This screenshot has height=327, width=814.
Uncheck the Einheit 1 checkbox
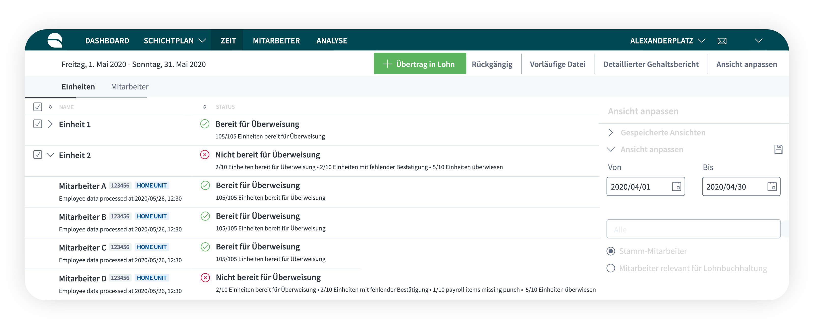click(x=38, y=124)
